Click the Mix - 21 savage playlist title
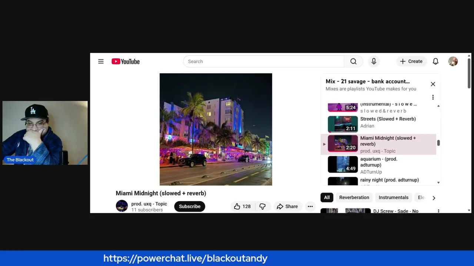The image size is (474, 266). tap(367, 81)
